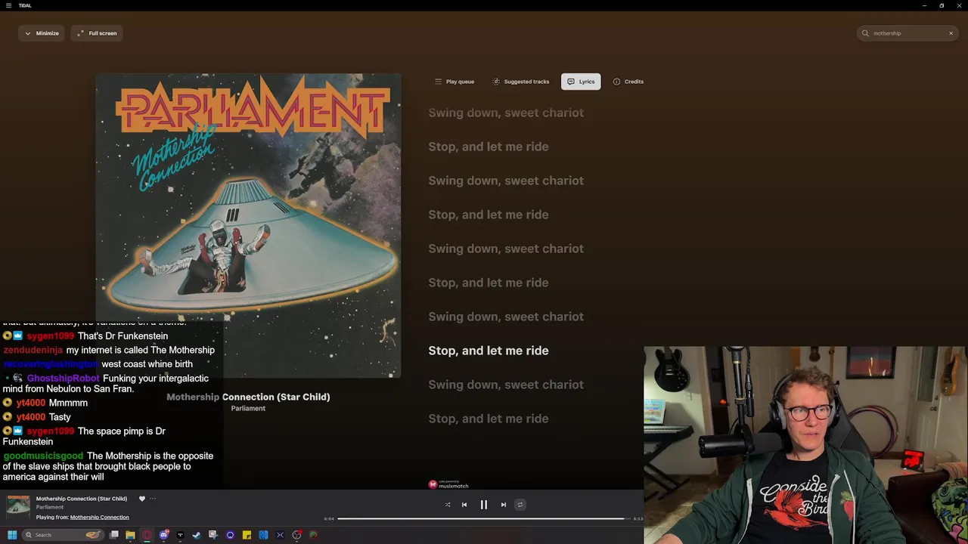Open the TIDAL app taskbar icon
The image size is (968, 544).
[180, 535]
